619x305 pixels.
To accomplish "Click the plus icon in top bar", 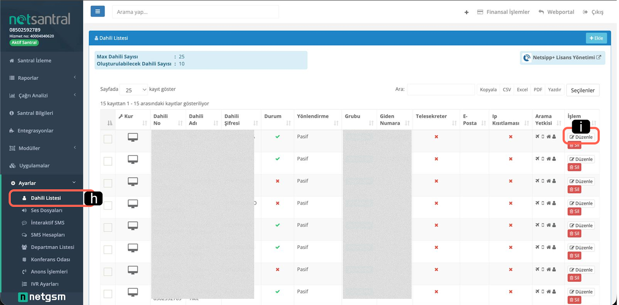I will click(x=466, y=12).
